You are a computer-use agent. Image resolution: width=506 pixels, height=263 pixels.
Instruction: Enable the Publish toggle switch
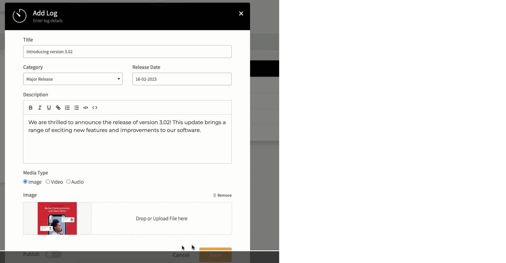53,254
